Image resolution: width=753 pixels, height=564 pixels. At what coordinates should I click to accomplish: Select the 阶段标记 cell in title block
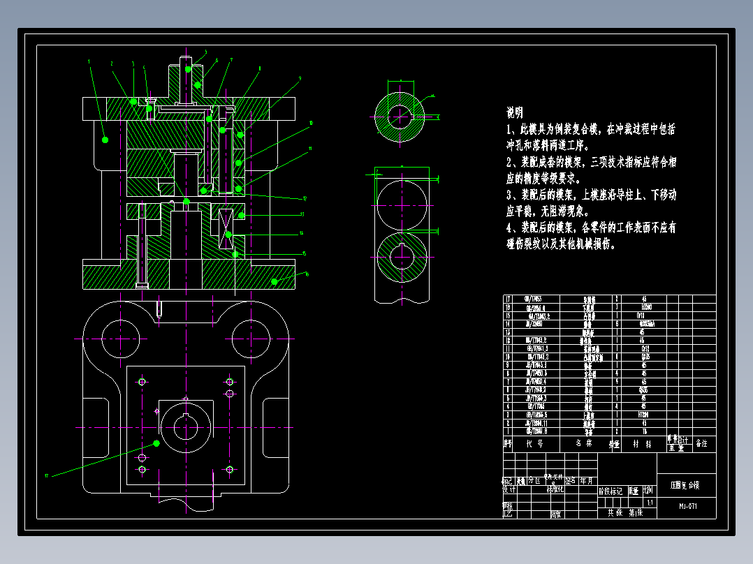[611, 491]
